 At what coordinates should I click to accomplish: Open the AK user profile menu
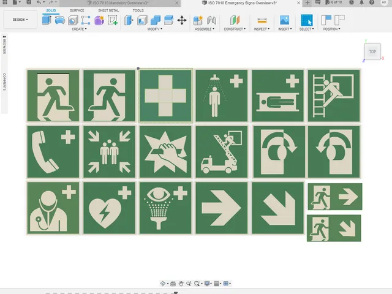point(384,2)
